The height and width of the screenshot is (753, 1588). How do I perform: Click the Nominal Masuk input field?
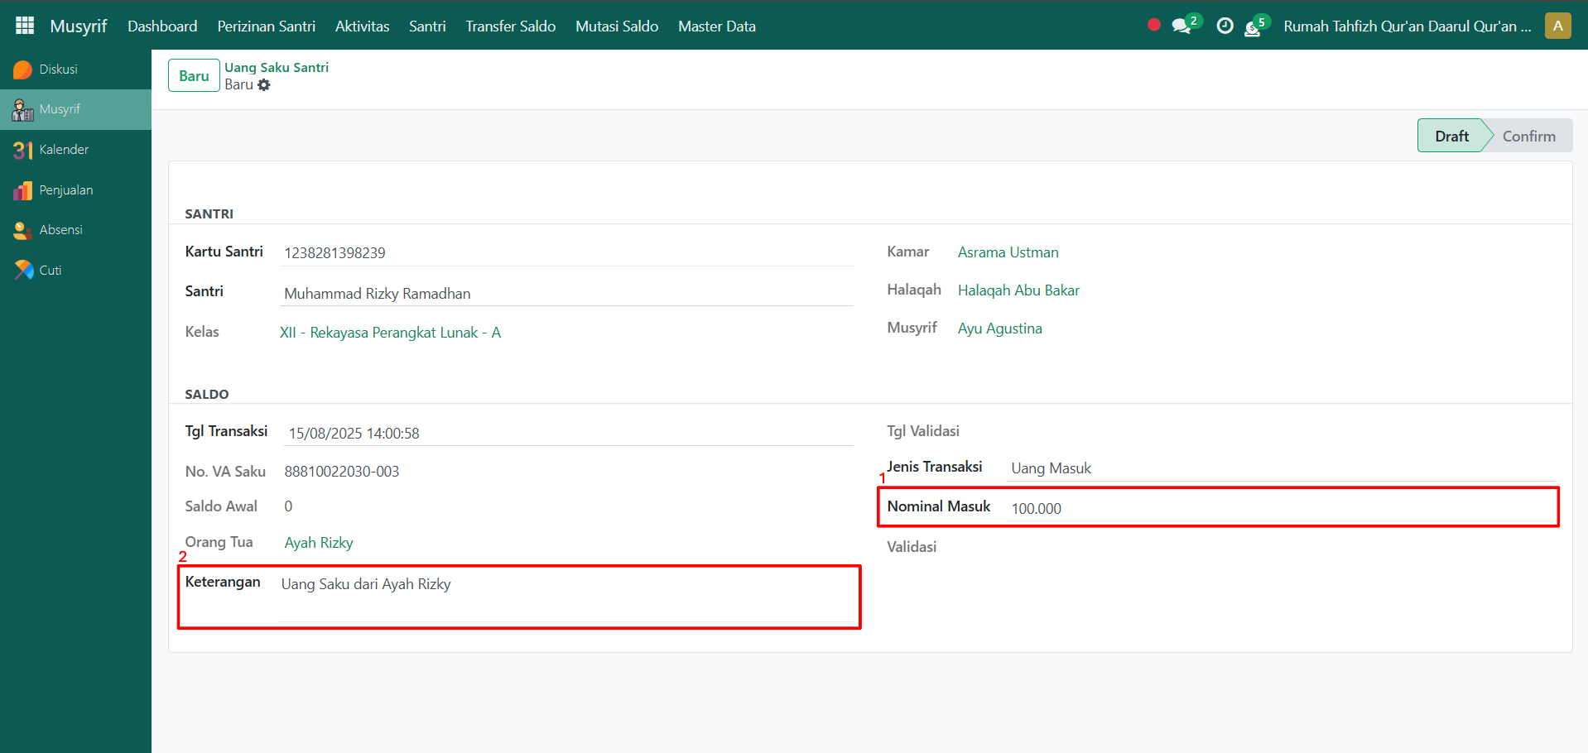click(x=1281, y=509)
